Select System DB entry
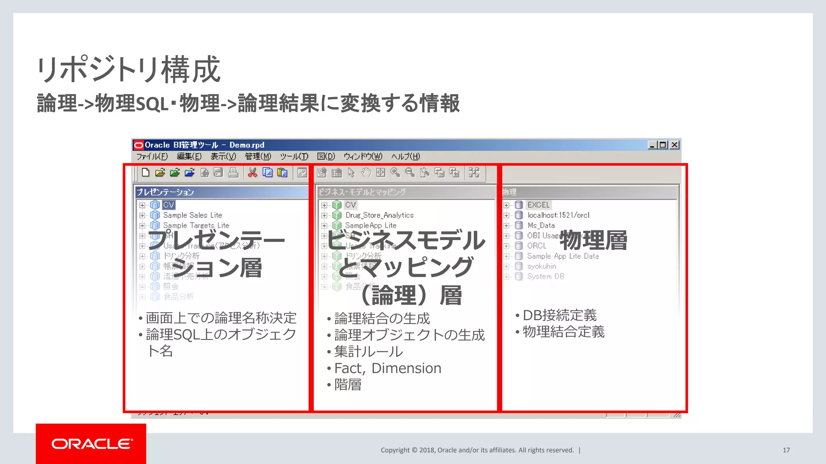826x464 pixels. [546, 276]
